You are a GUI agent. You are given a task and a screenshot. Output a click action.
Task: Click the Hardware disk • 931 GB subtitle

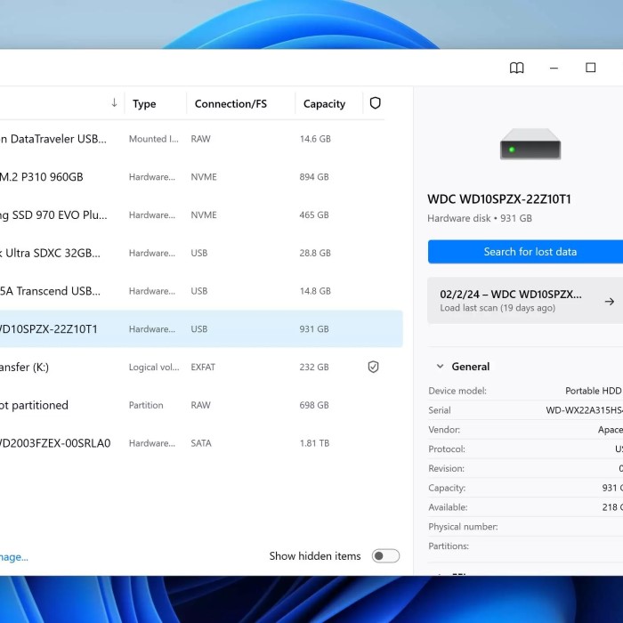pyautogui.click(x=480, y=218)
